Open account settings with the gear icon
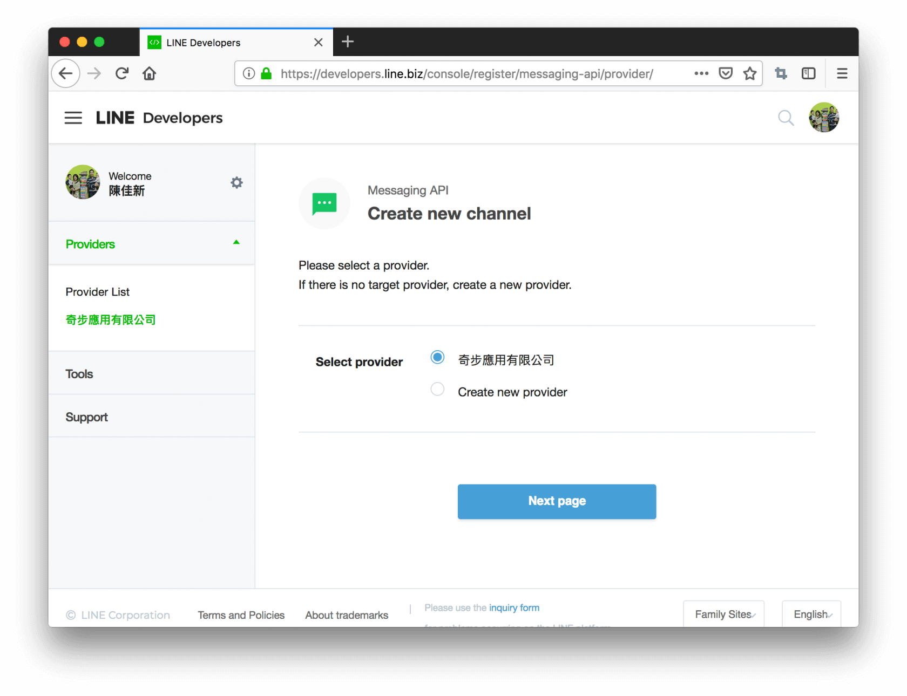The height and width of the screenshot is (696, 907). 236,182
